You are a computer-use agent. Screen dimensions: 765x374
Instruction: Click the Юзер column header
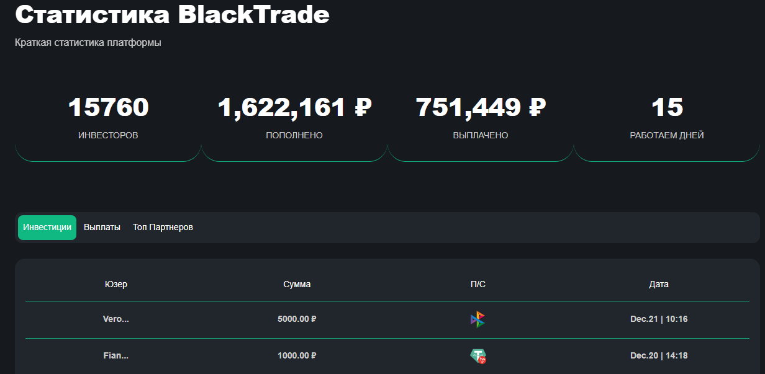pyautogui.click(x=116, y=284)
